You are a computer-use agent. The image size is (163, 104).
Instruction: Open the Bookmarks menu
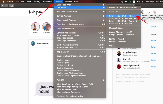point(48,2)
